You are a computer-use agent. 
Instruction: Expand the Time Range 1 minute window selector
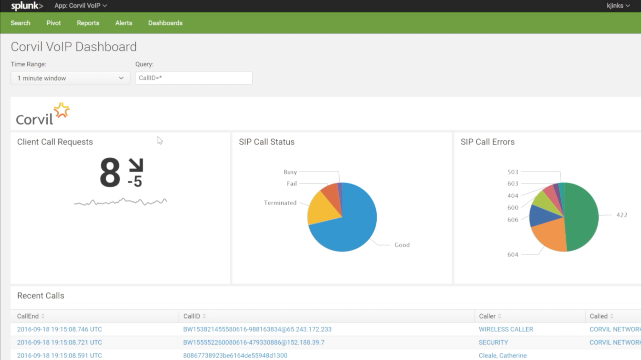pyautogui.click(x=70, y=78)
